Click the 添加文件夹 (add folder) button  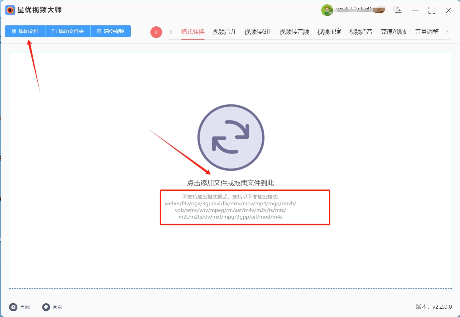click(x=68, y=31)
